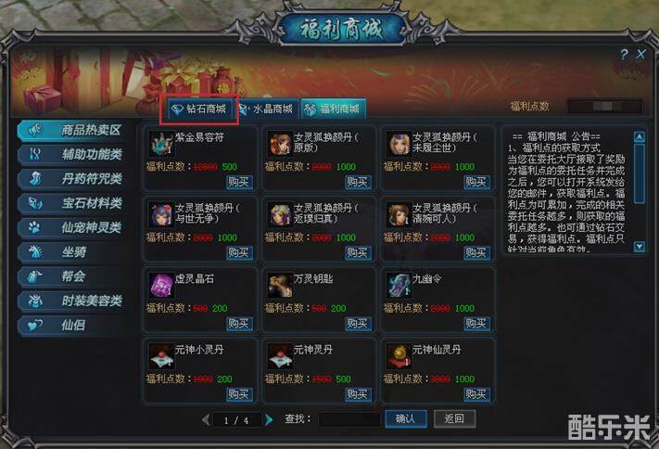Click the 虚灵晶石 purple crystal icon
The height and width of the screenshot is (449, 659).
pyautogui.click(x=161, y=286)
